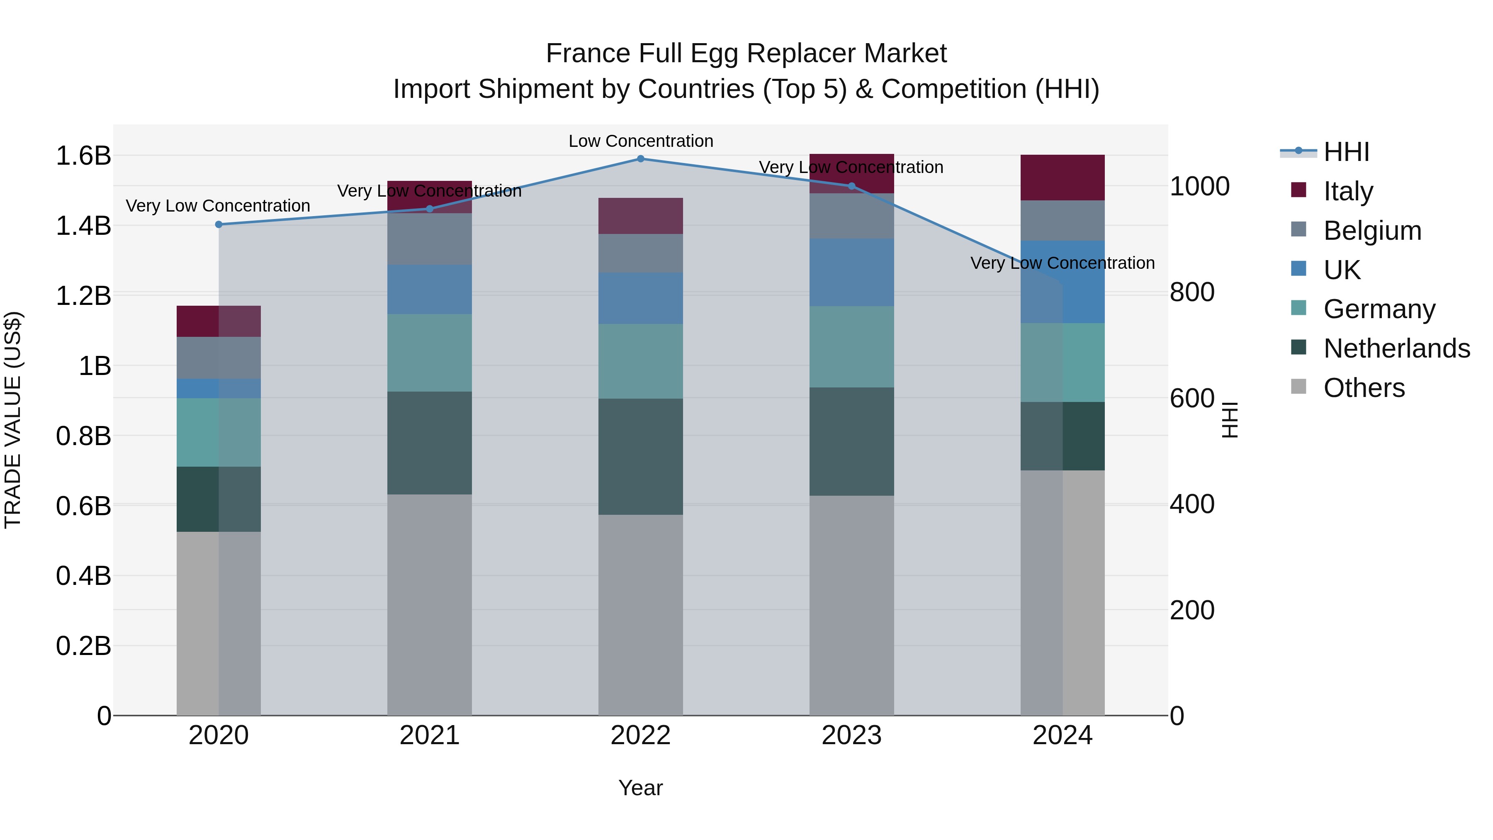The height and width of the screenshot is (840, 1493).
Task: Click the Others gray legend swatch
Action: [x=1299, y=387]
